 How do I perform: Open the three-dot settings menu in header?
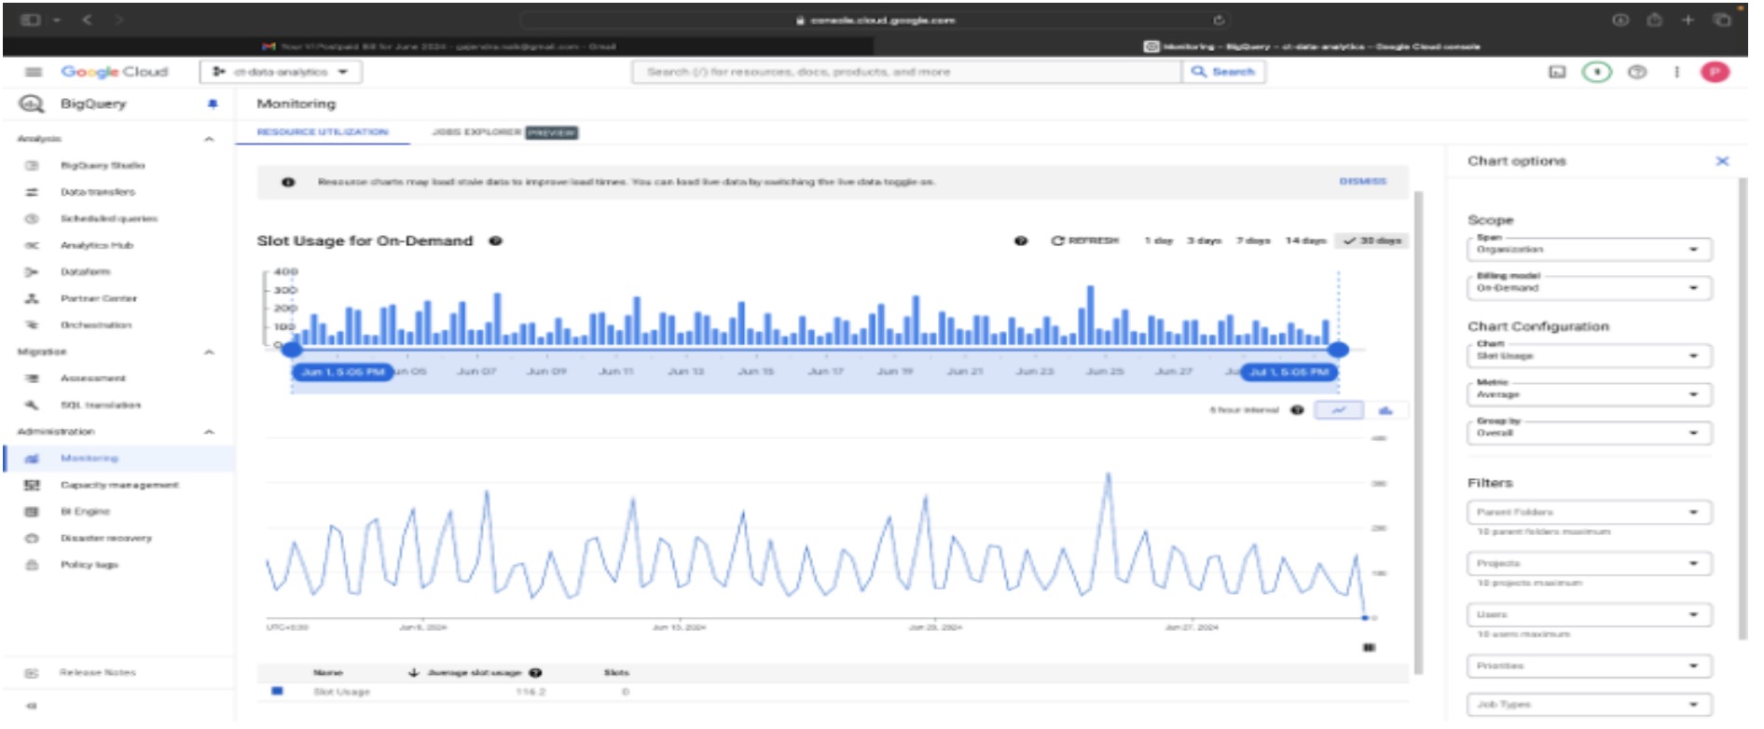pyautogui.click(x=1676, y=72)
